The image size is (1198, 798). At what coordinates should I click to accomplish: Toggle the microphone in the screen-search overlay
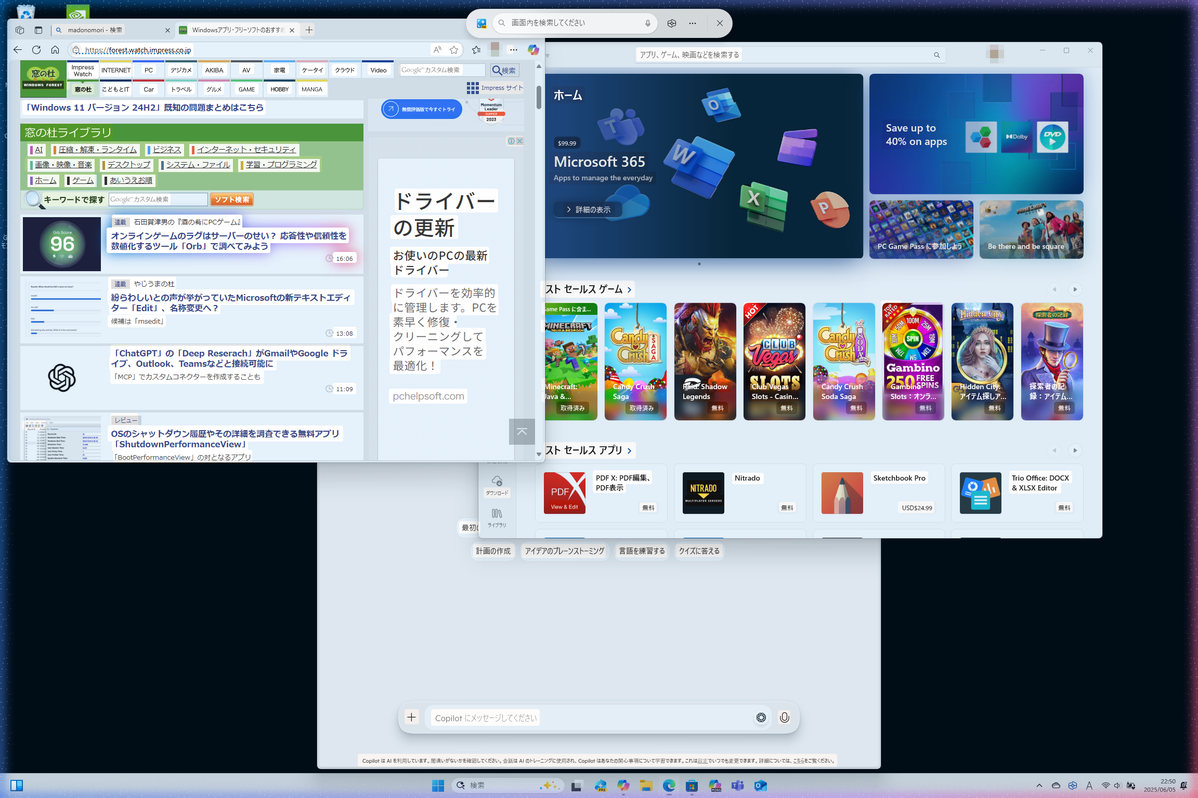pyautogui.click(x=648, y=23)
